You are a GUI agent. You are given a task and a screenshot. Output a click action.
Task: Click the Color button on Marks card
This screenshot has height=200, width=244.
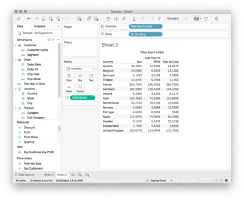(x=69, y=78)
